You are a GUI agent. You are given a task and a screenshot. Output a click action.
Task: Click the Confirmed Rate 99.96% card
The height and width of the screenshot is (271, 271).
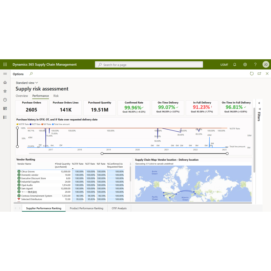pyautogui.click(x=134, y=108)
